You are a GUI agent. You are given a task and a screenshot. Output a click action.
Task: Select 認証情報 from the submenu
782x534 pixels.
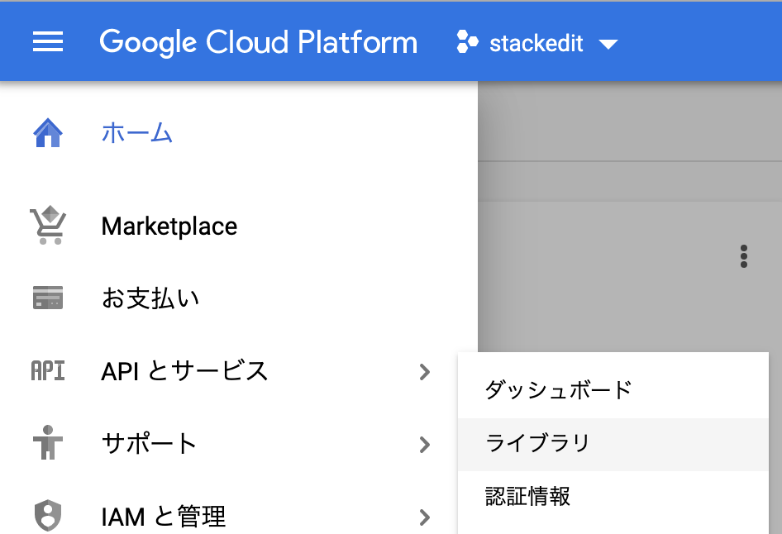(527, 498)
